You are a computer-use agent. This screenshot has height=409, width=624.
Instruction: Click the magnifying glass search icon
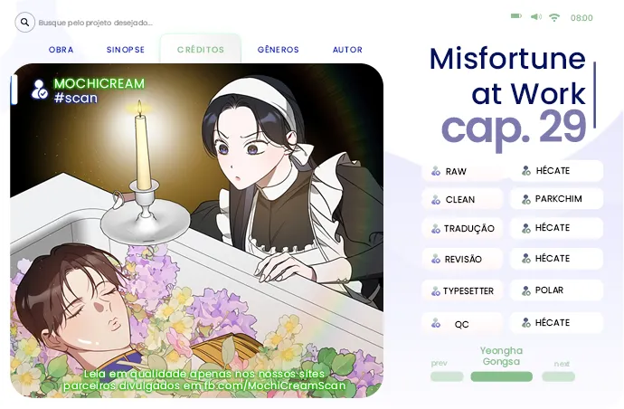(24, 23)
